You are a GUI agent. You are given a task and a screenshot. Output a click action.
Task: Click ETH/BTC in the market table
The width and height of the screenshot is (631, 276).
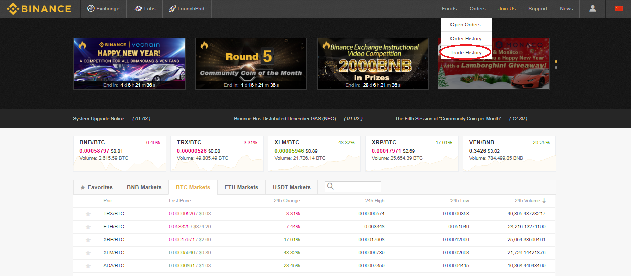tap(114, 227)
